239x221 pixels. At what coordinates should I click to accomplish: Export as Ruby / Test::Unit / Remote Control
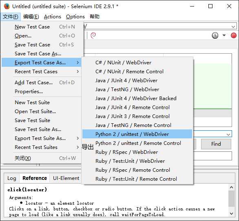(137, 179)
